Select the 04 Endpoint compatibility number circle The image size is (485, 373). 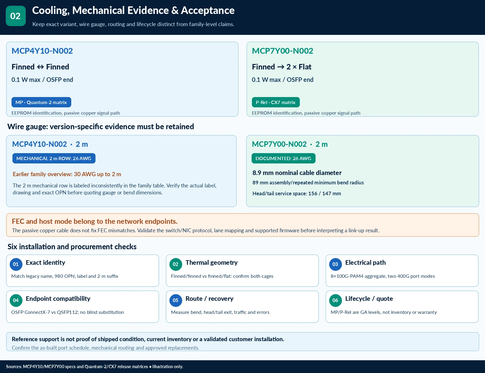[x=16, y=300]
